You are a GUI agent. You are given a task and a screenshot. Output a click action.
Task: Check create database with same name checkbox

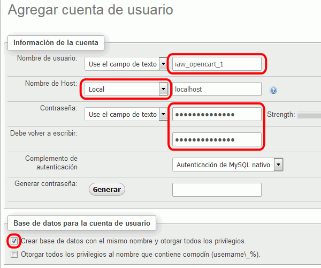tap(14, 241)
